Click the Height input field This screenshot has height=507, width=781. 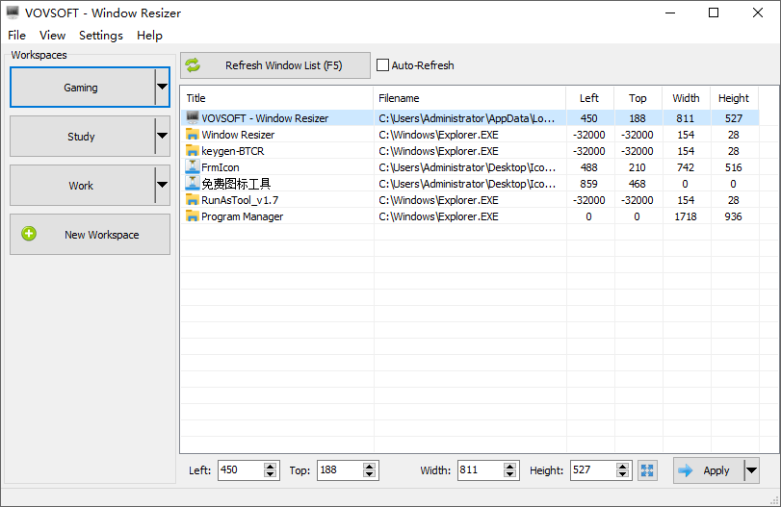594,470
